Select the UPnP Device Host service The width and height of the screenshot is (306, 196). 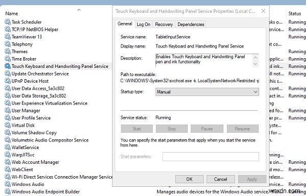[30, 81]
